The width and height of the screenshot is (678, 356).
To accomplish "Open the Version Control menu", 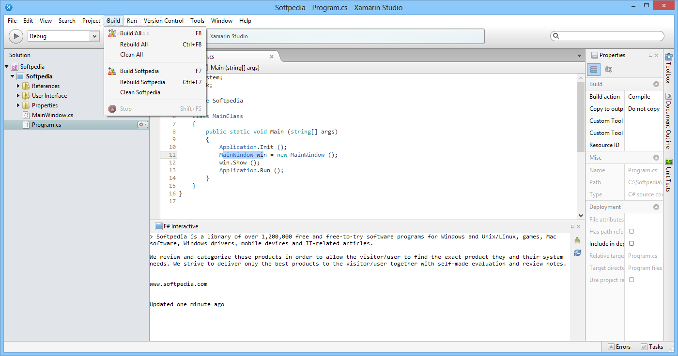I will coord(164,21).
